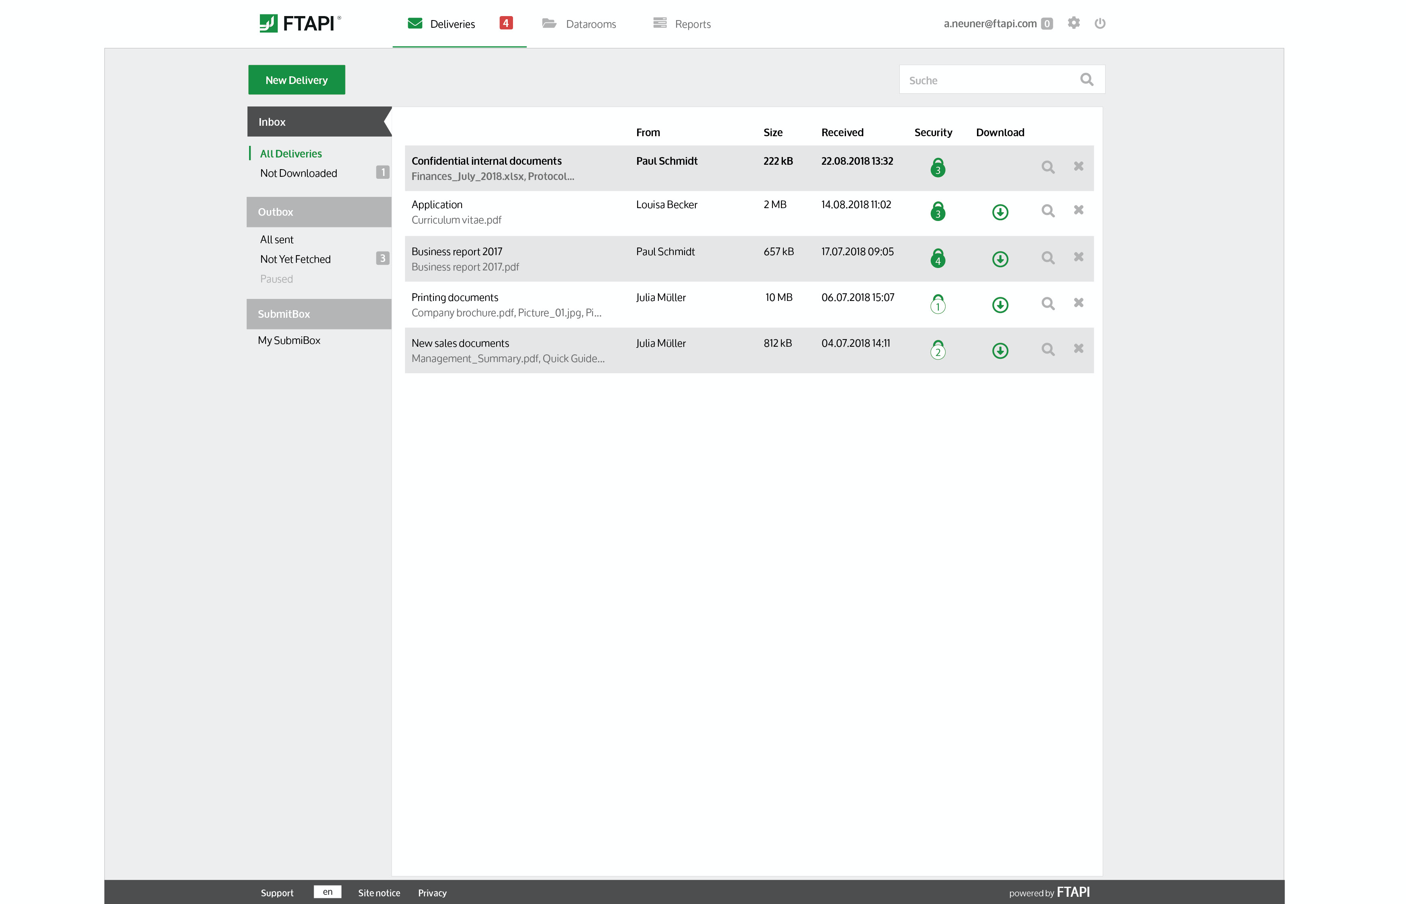The height and width of the screenshot is (904, 1406).
Task: Select Not Downloaded filter in Inbox
Action: (299, 173)
